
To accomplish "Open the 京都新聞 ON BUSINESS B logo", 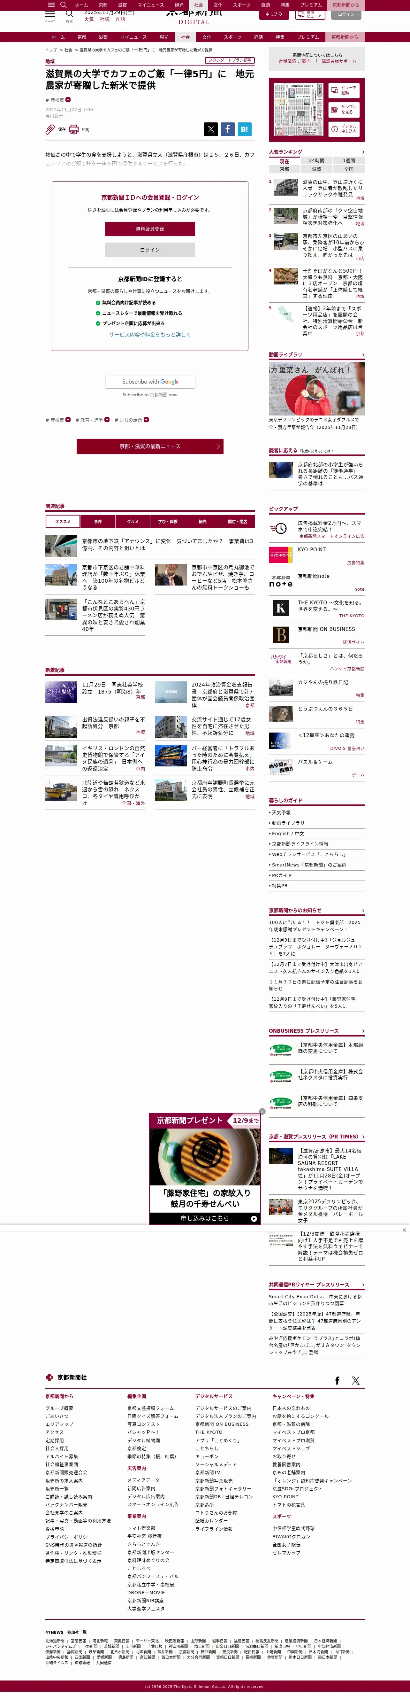I will pos(281,634).
